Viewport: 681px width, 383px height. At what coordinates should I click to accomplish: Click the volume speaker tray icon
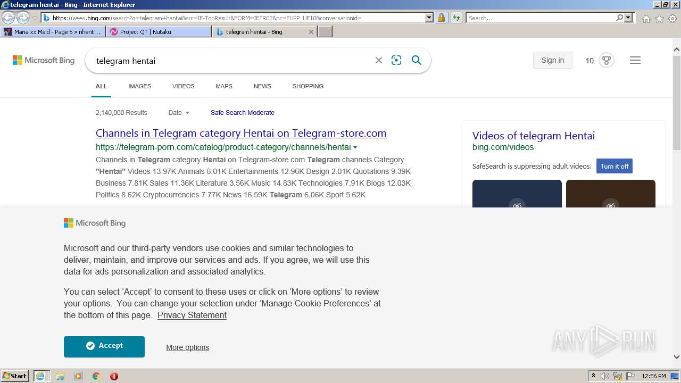605,376
